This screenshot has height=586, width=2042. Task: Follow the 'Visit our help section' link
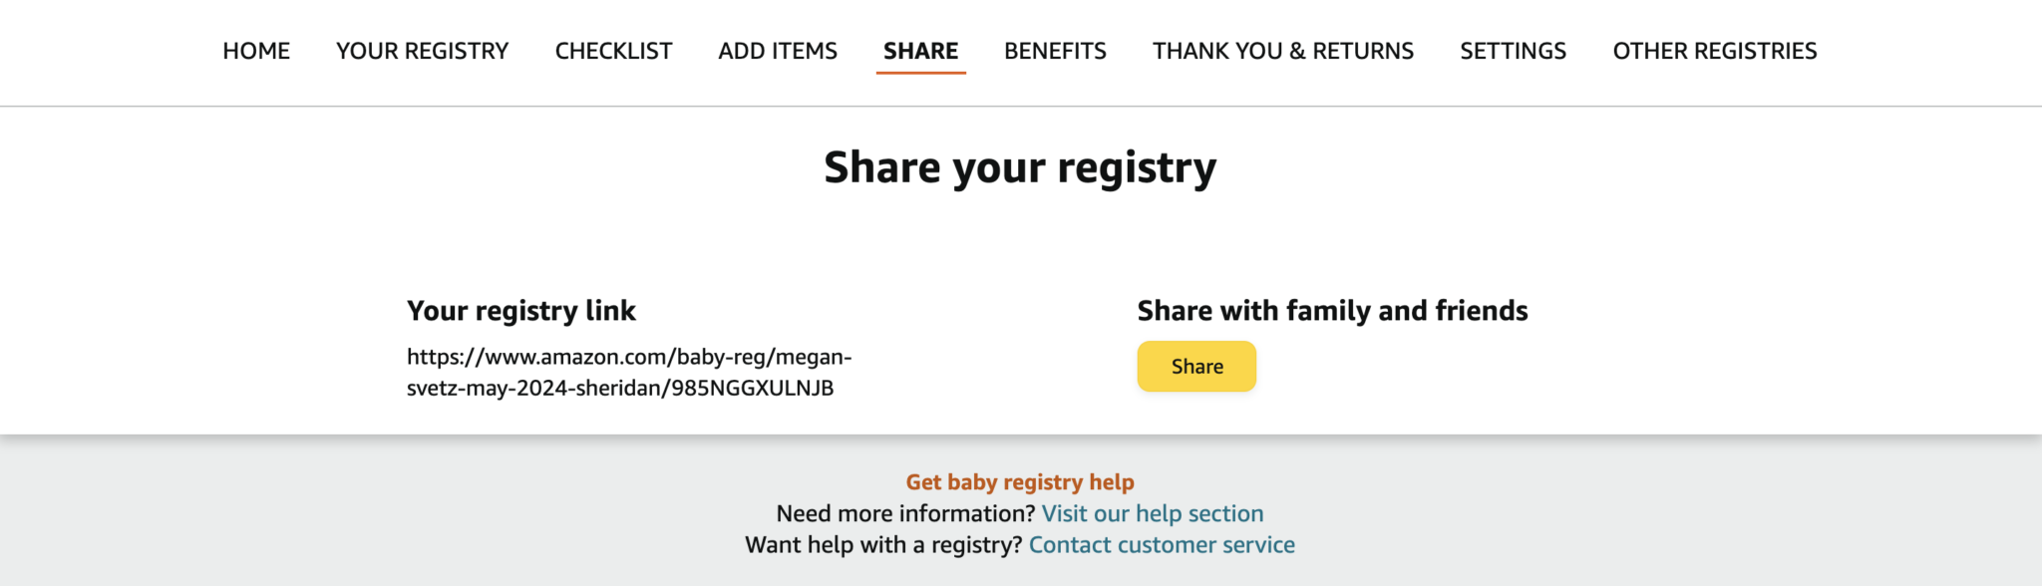tap(1152, 513)
